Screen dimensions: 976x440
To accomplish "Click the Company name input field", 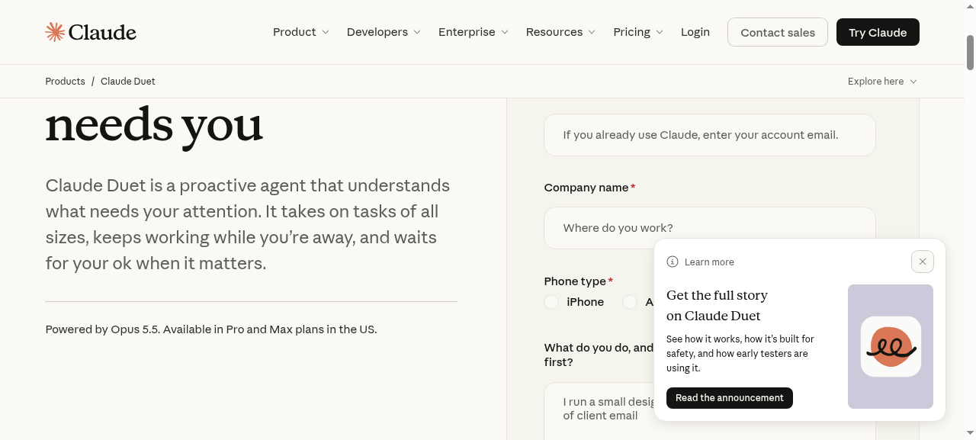I will (710, 228).
